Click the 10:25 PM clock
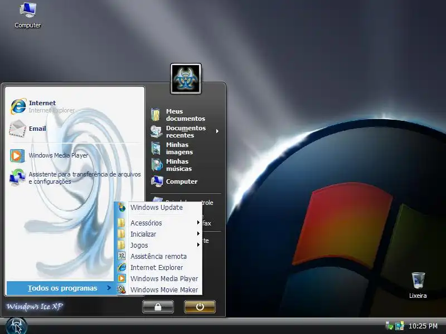446x334 pixels. pos(423,326)
